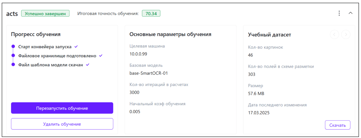Screen dimensions: 361x138
Task: Click checkmark next to Файловое хранилище подготовлено
Action: [101, 56]
